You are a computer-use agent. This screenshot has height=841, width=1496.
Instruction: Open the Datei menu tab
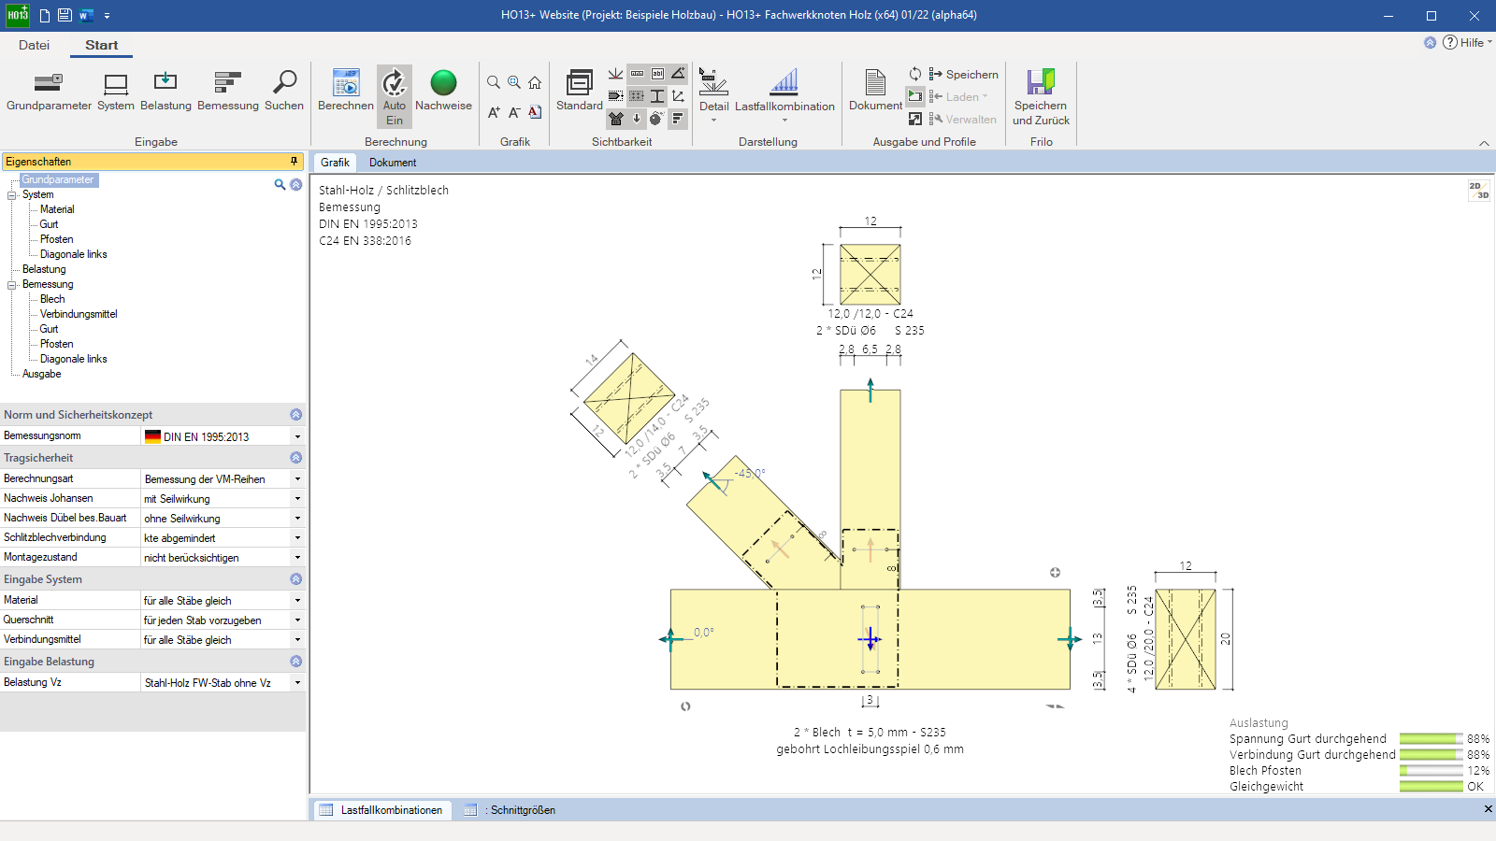click(34, 45)
